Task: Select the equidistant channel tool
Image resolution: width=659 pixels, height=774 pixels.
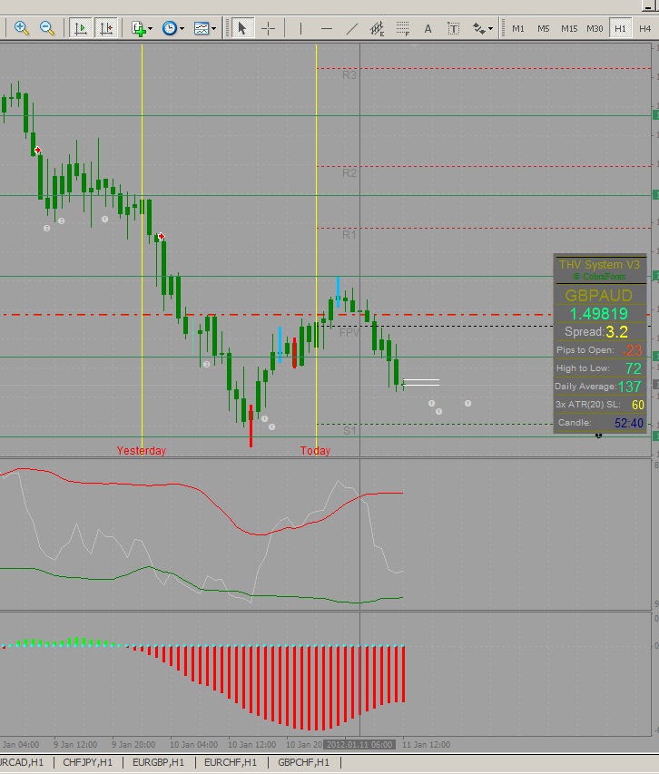Action: 377,28
